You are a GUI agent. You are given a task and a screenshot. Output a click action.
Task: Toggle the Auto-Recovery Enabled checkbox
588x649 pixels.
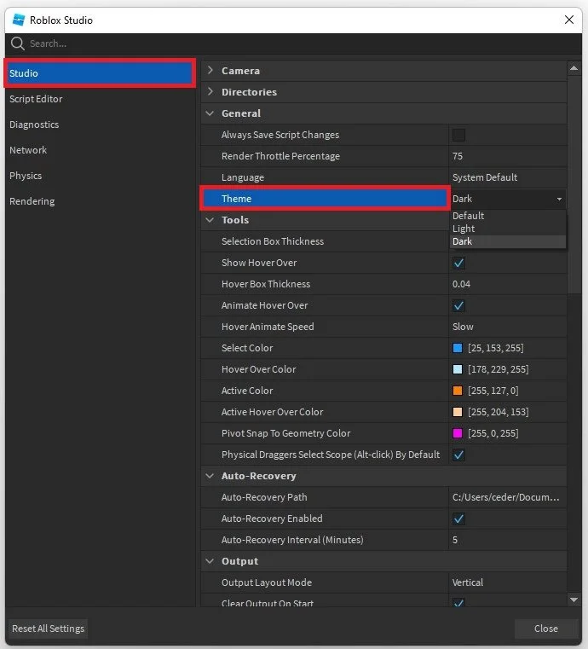(x=458, y=519)
